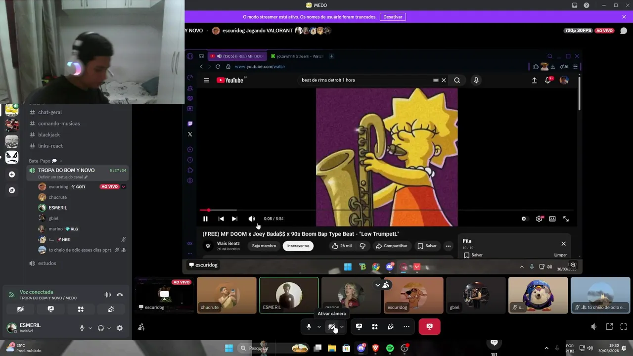Click Seja membro button under video
This screenshot has width=633, height=356.
264,246
